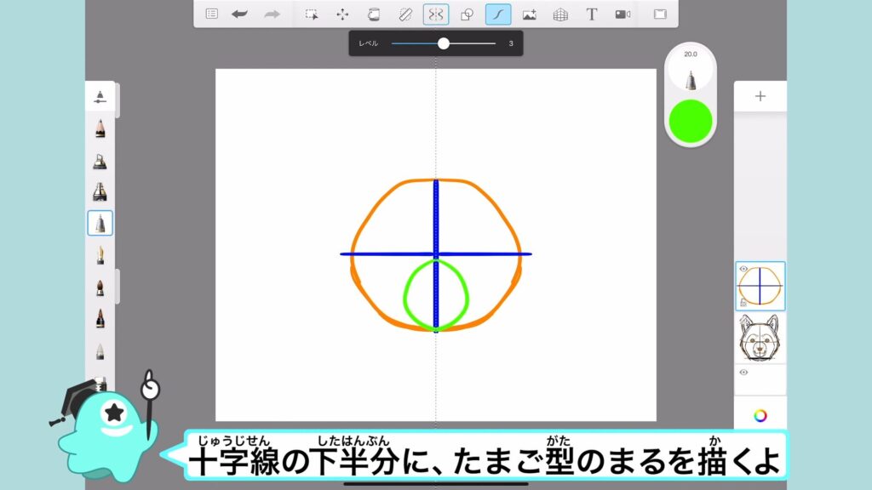Screen dimensions: 872x490
Task: Import an image with the picture icon
Action: tap(529, 14)
